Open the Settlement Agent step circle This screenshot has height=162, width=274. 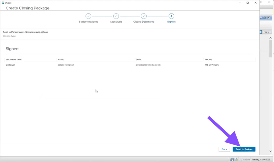(88, 16)
